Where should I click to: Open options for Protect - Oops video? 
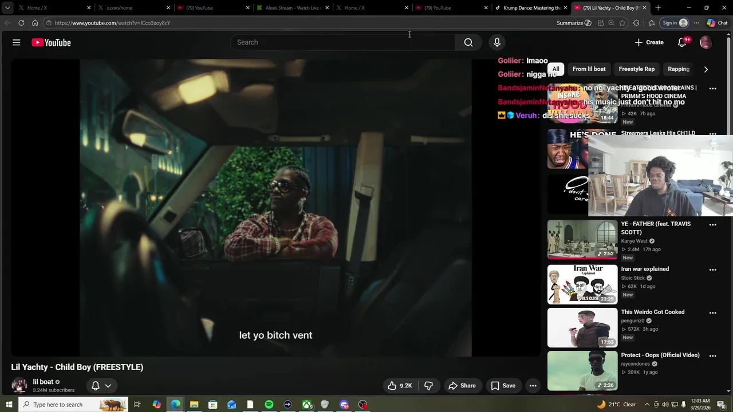click(713, 356)
